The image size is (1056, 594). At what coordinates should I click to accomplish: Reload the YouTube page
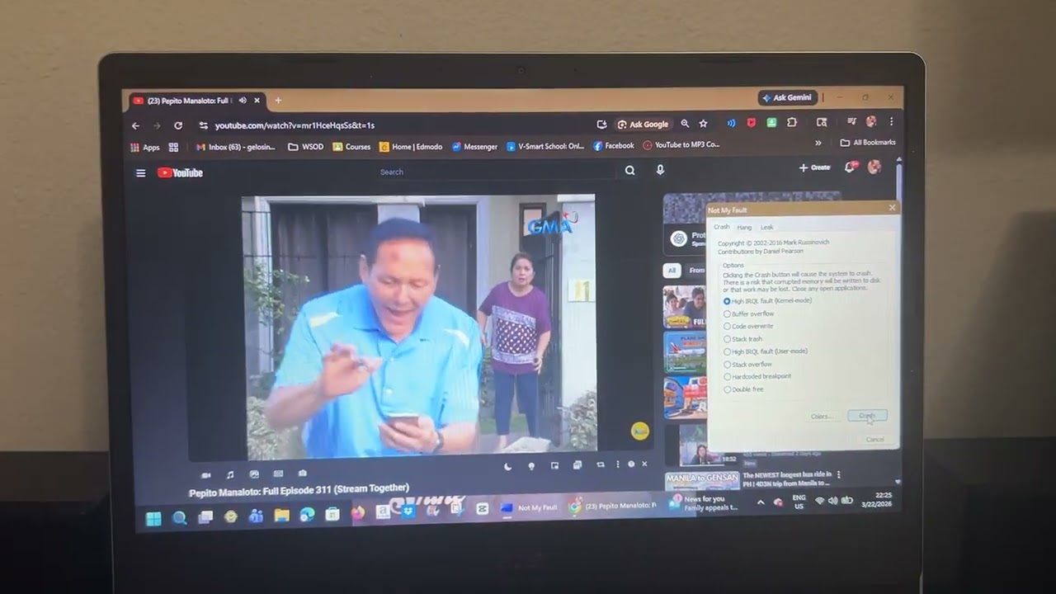point(178,125)
